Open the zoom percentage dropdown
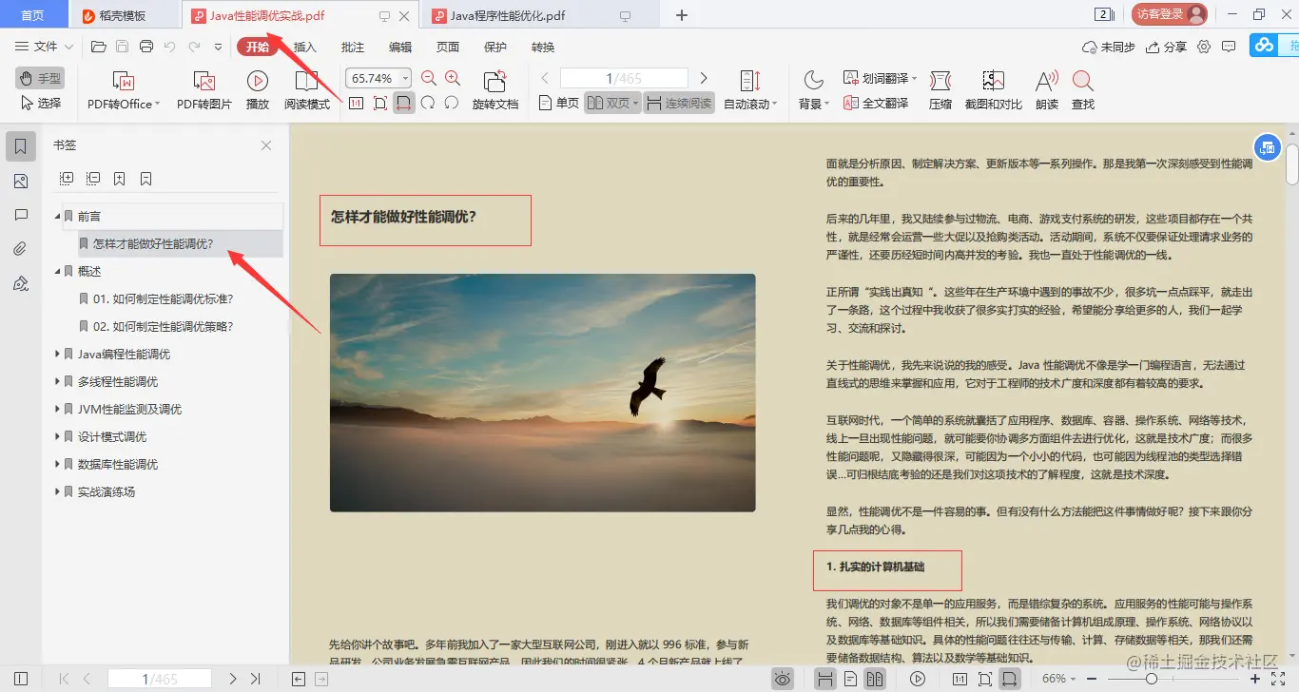1299x692 pixels. click(x=404, y=78)
